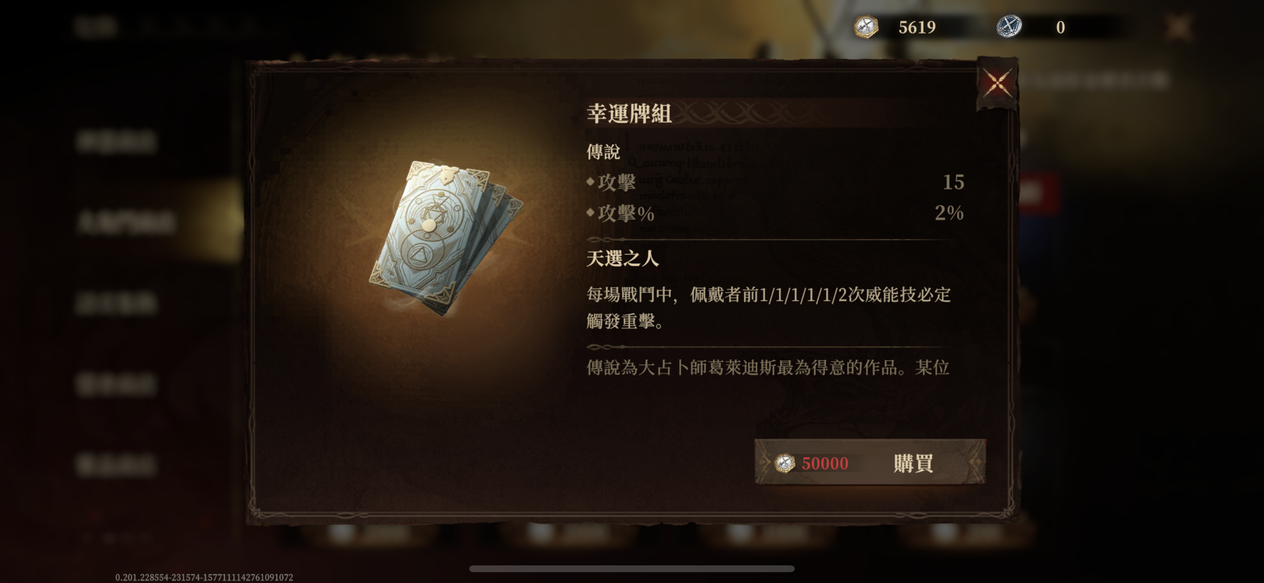This screenshot has width=1264, height=583.
Task: Select the red 50000 price text
Action: click(x=825, y=463)
